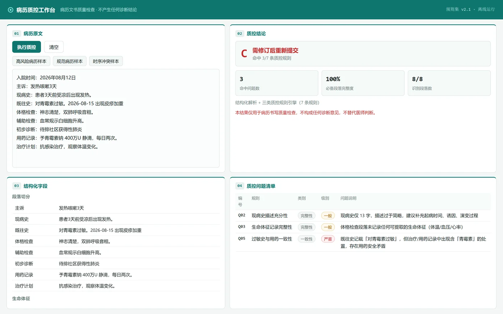Viewport: 503px width, 314px height.
Task: Select rule ID Q02 in the issue list
Action: coord(242,215)
